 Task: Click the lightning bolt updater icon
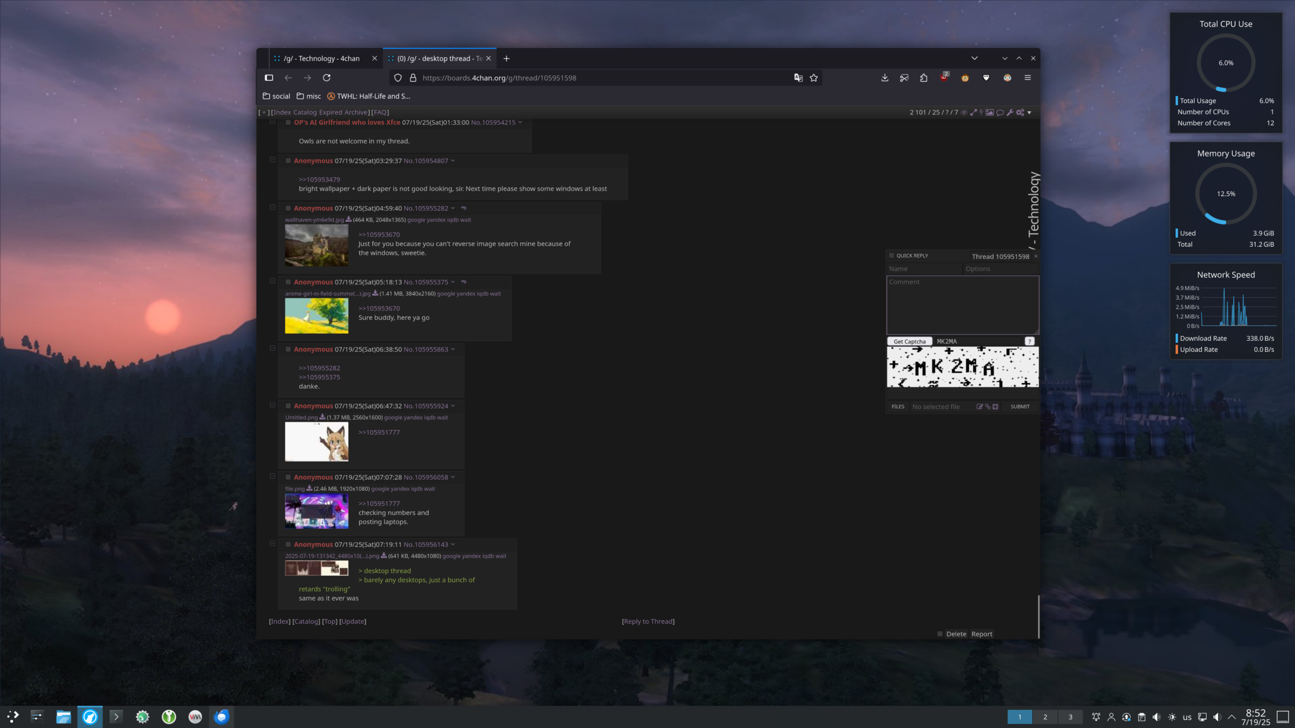coord(981,112)
